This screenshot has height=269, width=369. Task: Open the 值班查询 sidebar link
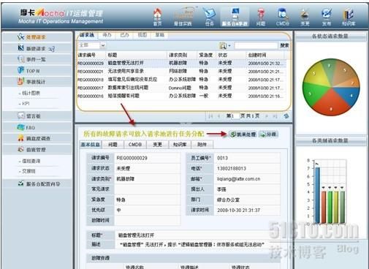[x=31, y=161]
